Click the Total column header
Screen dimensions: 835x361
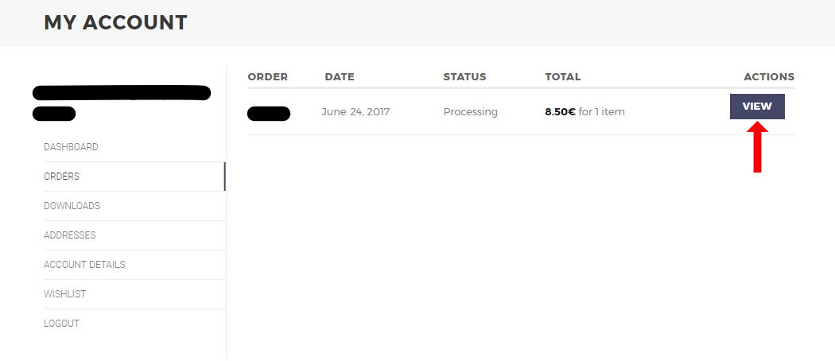pos(563,77)
